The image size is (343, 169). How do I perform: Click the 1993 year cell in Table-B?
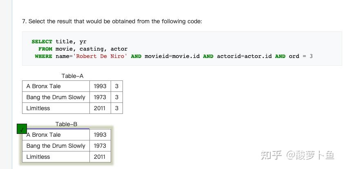[x=100, y=135]
